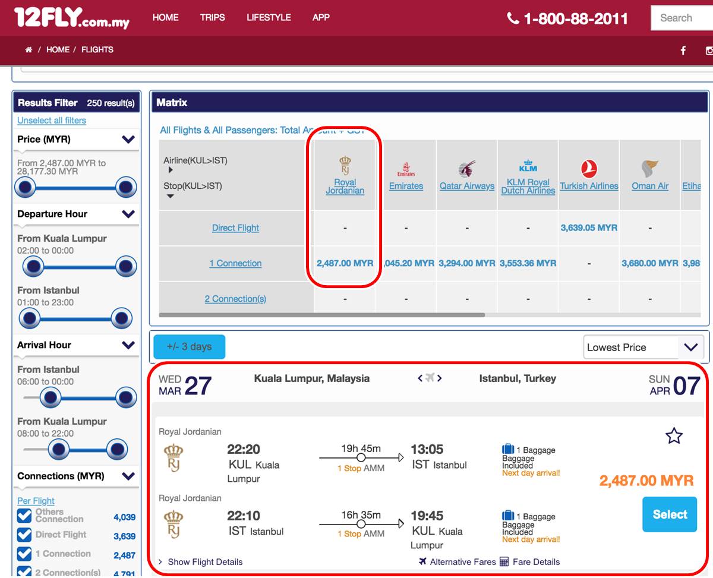Open the TRIPS menu
This screenshot has height=578, width=713.
point(213,18)
